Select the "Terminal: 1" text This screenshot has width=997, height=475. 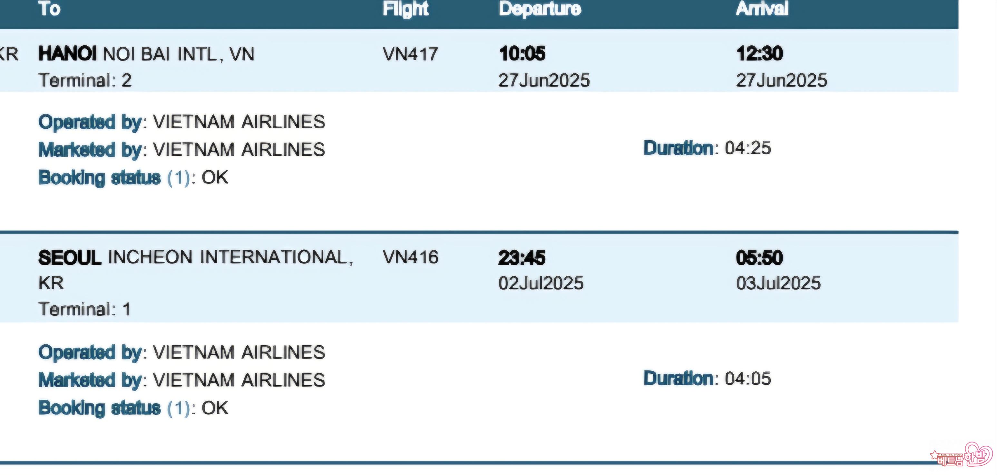click(x=84, y=309)
